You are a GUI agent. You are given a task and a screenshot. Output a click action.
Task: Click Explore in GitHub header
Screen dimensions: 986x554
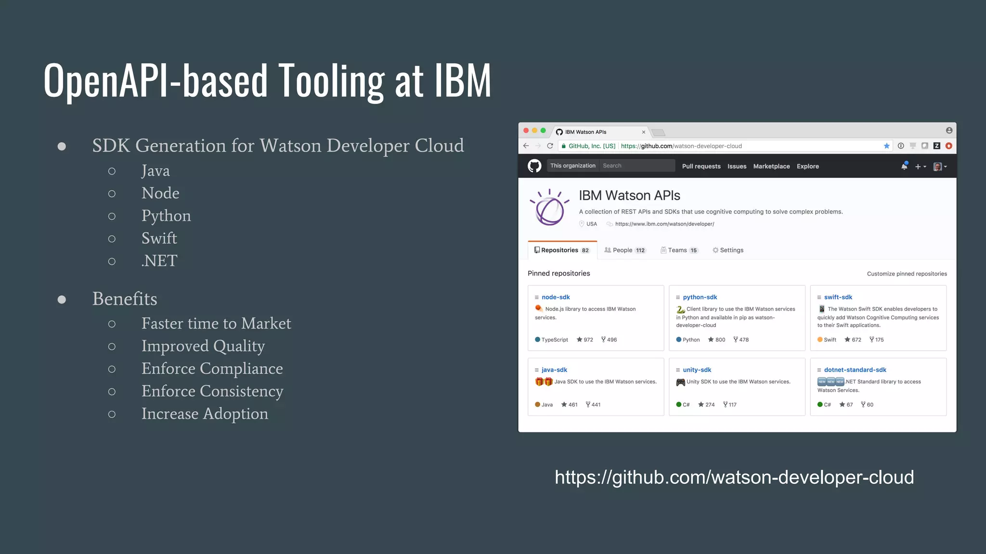808,166
